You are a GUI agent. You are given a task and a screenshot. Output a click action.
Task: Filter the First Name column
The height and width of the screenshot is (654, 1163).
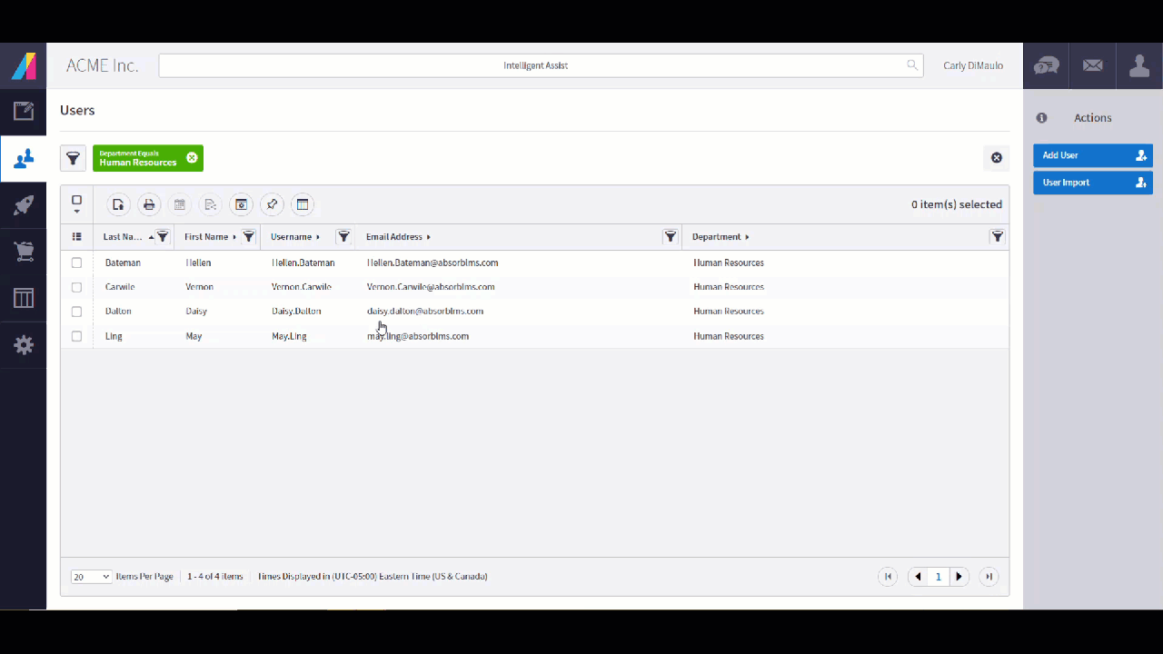click(x=248, y=237)
